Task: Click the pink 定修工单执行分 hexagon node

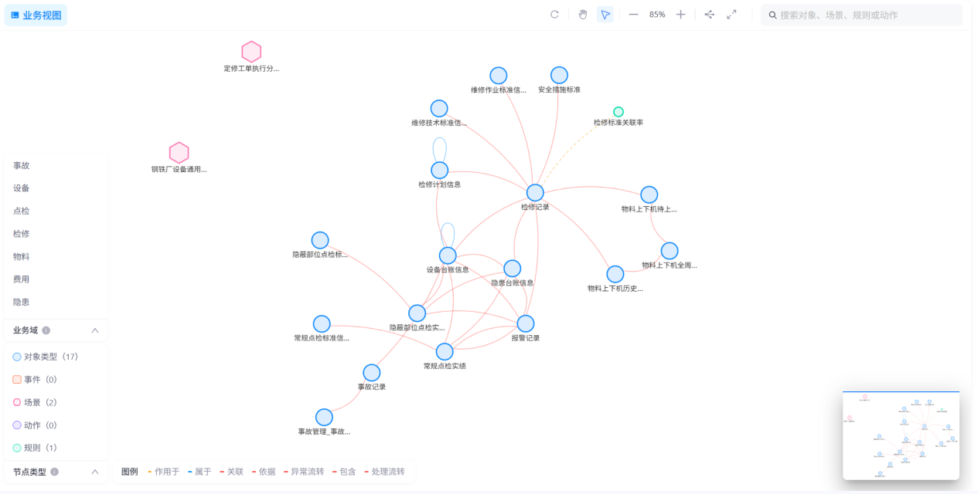Action: pyautogui.click(x=251, y=52)
